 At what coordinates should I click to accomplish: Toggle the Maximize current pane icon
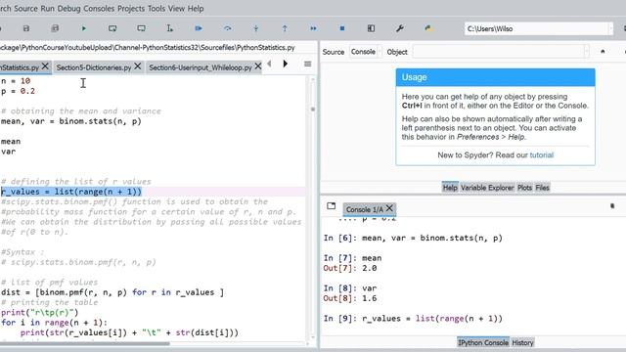point(371,28)
